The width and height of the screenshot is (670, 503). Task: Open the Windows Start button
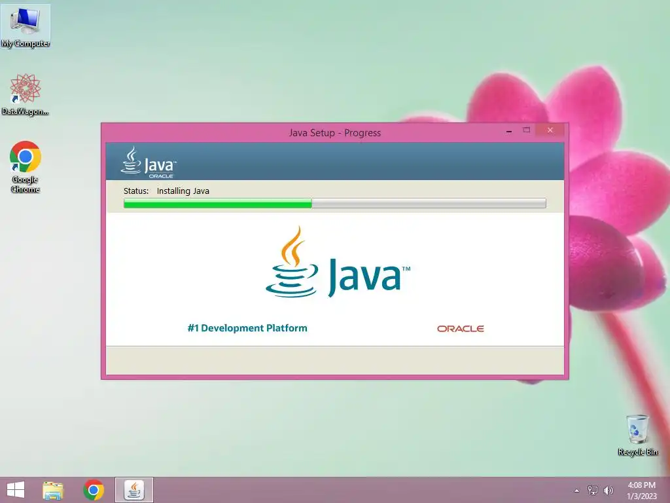[x=16, y=490]
